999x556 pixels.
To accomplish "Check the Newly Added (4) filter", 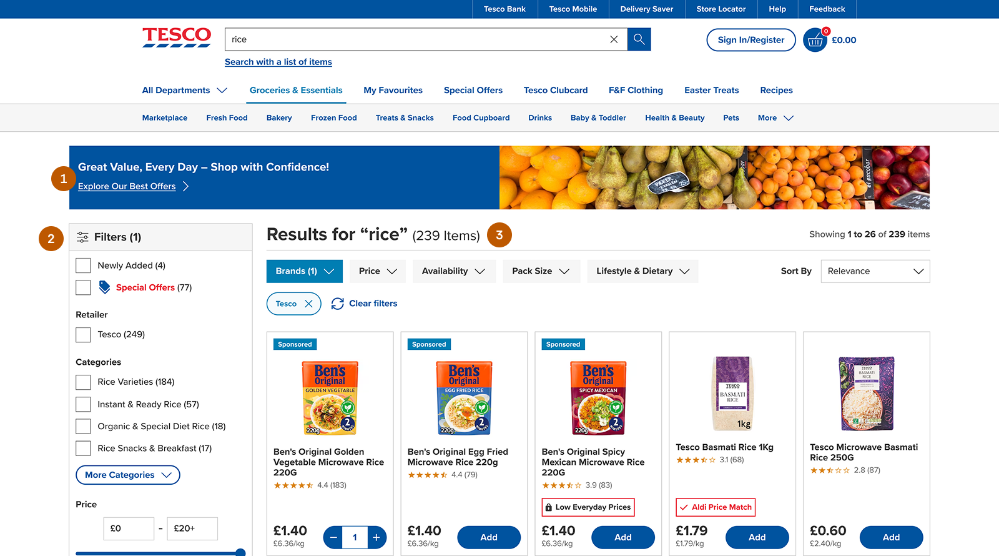I will click(x=83, y=266).
